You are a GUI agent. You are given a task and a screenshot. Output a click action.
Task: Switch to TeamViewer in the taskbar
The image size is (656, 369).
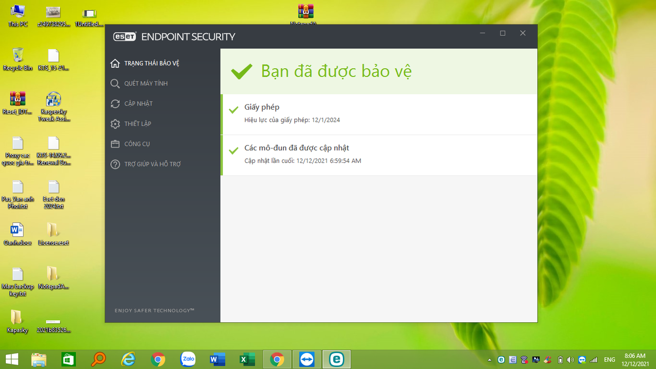pyautogui.click(x=307, y=359)
